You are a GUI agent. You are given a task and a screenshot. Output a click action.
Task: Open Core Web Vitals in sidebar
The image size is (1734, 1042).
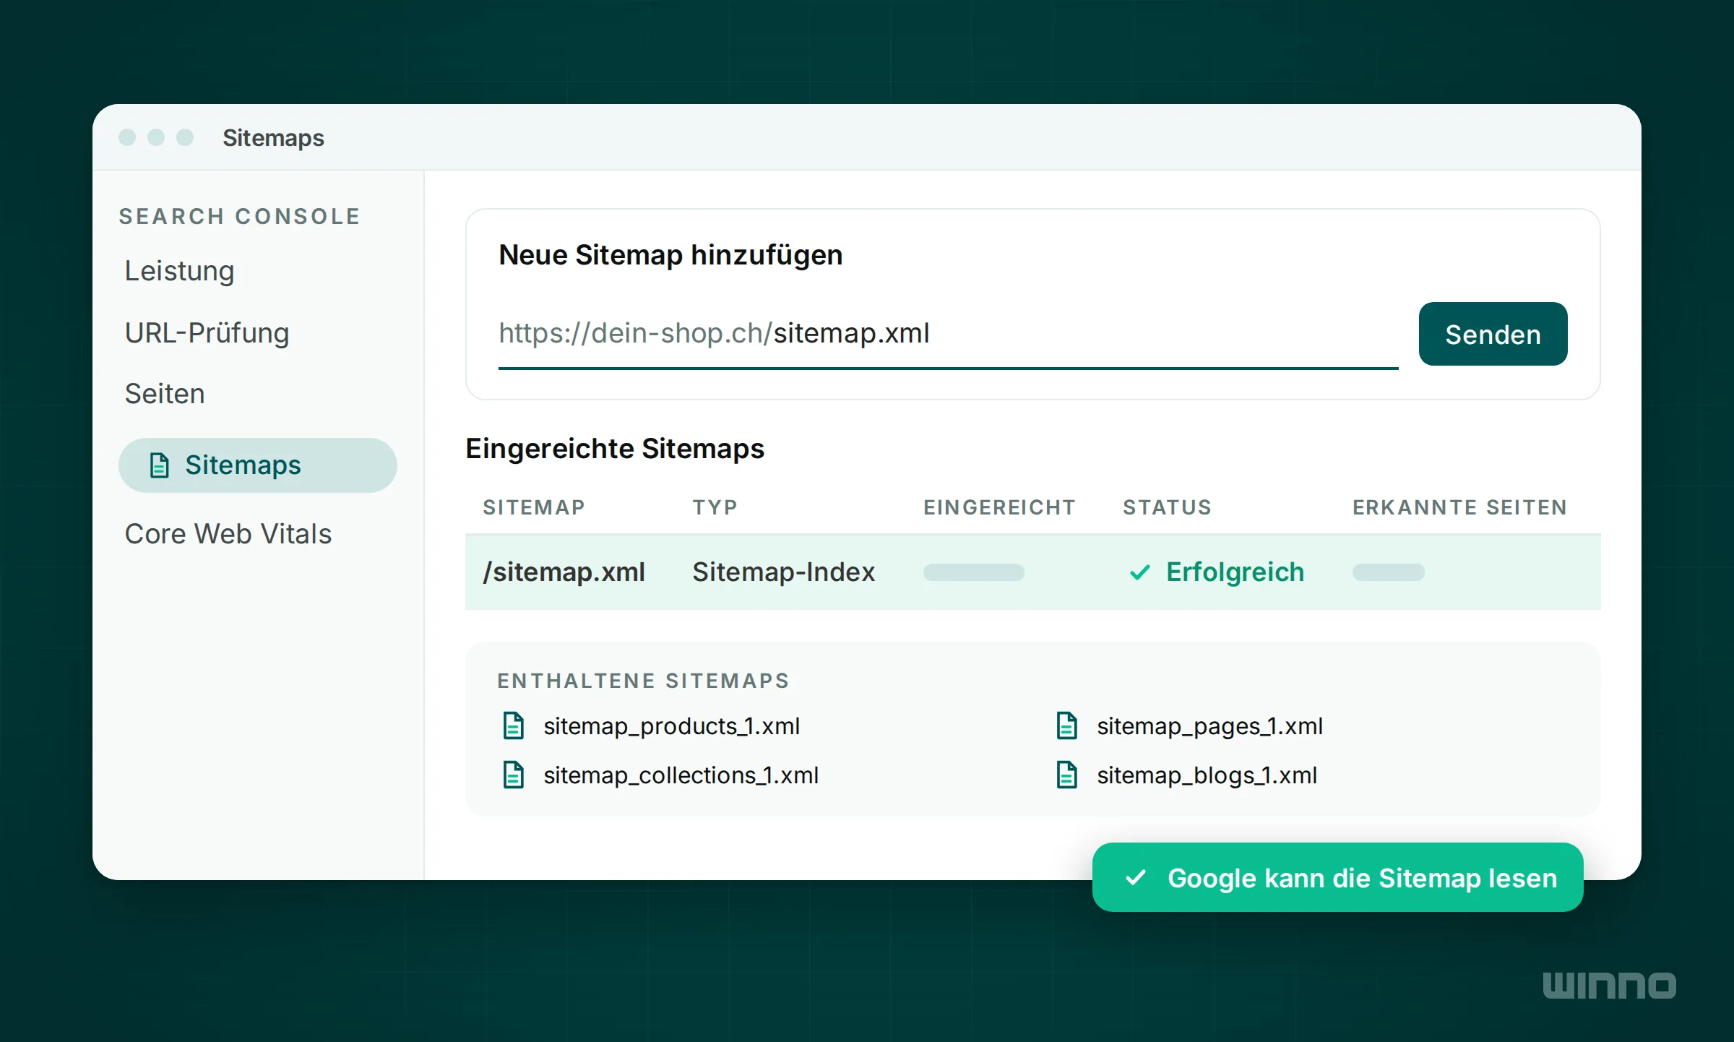[x=228, y=534]
